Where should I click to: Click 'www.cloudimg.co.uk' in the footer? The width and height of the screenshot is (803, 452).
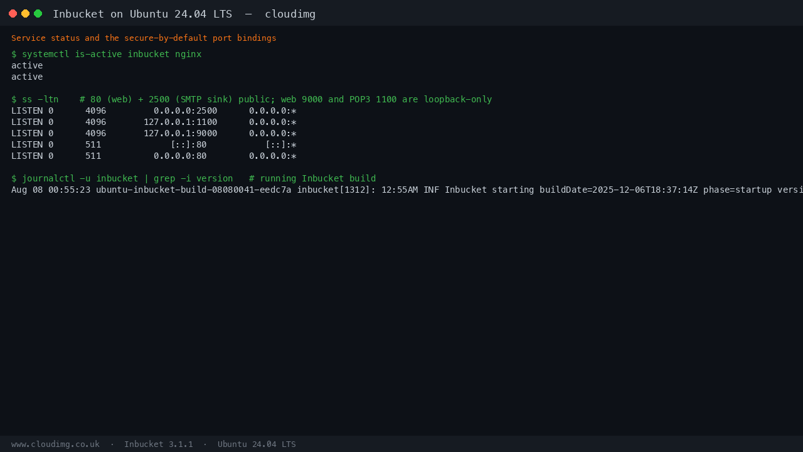click(55, 444)
